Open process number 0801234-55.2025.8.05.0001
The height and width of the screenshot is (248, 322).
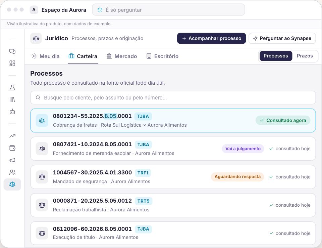92,116
